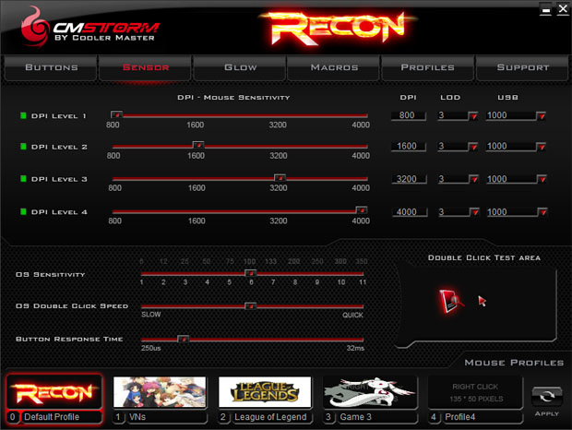Screen dimensions: 572x430
Task: Open USB rate dropdown for DPI Level 2
Action: click(x=542, y=147)
